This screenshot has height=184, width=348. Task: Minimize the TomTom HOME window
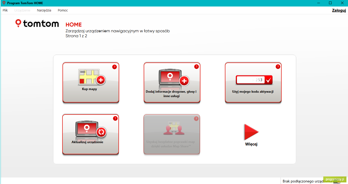319,3
